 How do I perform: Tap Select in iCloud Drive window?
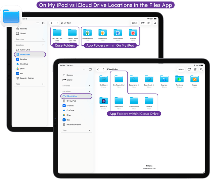181,69
